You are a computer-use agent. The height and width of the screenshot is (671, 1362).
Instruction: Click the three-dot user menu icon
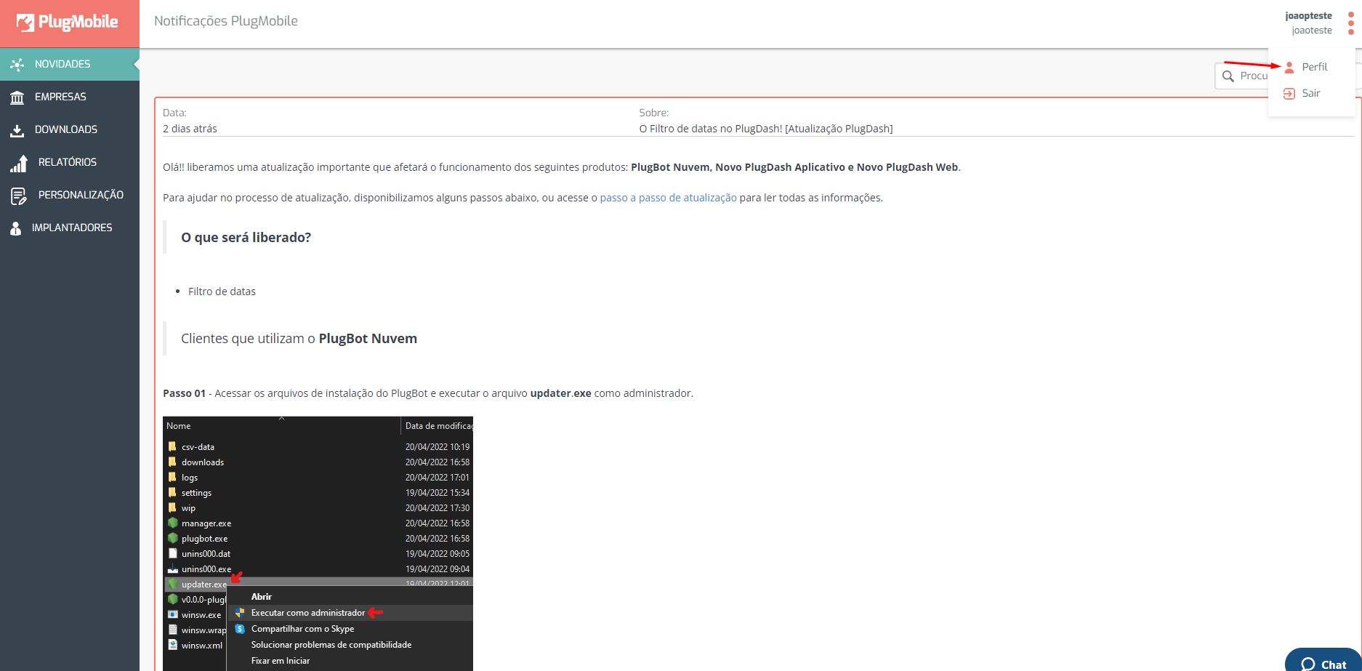(1350, 23)
